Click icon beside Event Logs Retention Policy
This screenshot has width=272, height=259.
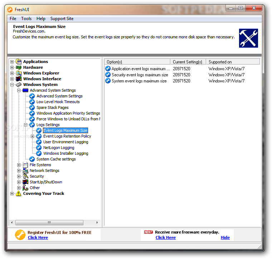coord(39,136)
